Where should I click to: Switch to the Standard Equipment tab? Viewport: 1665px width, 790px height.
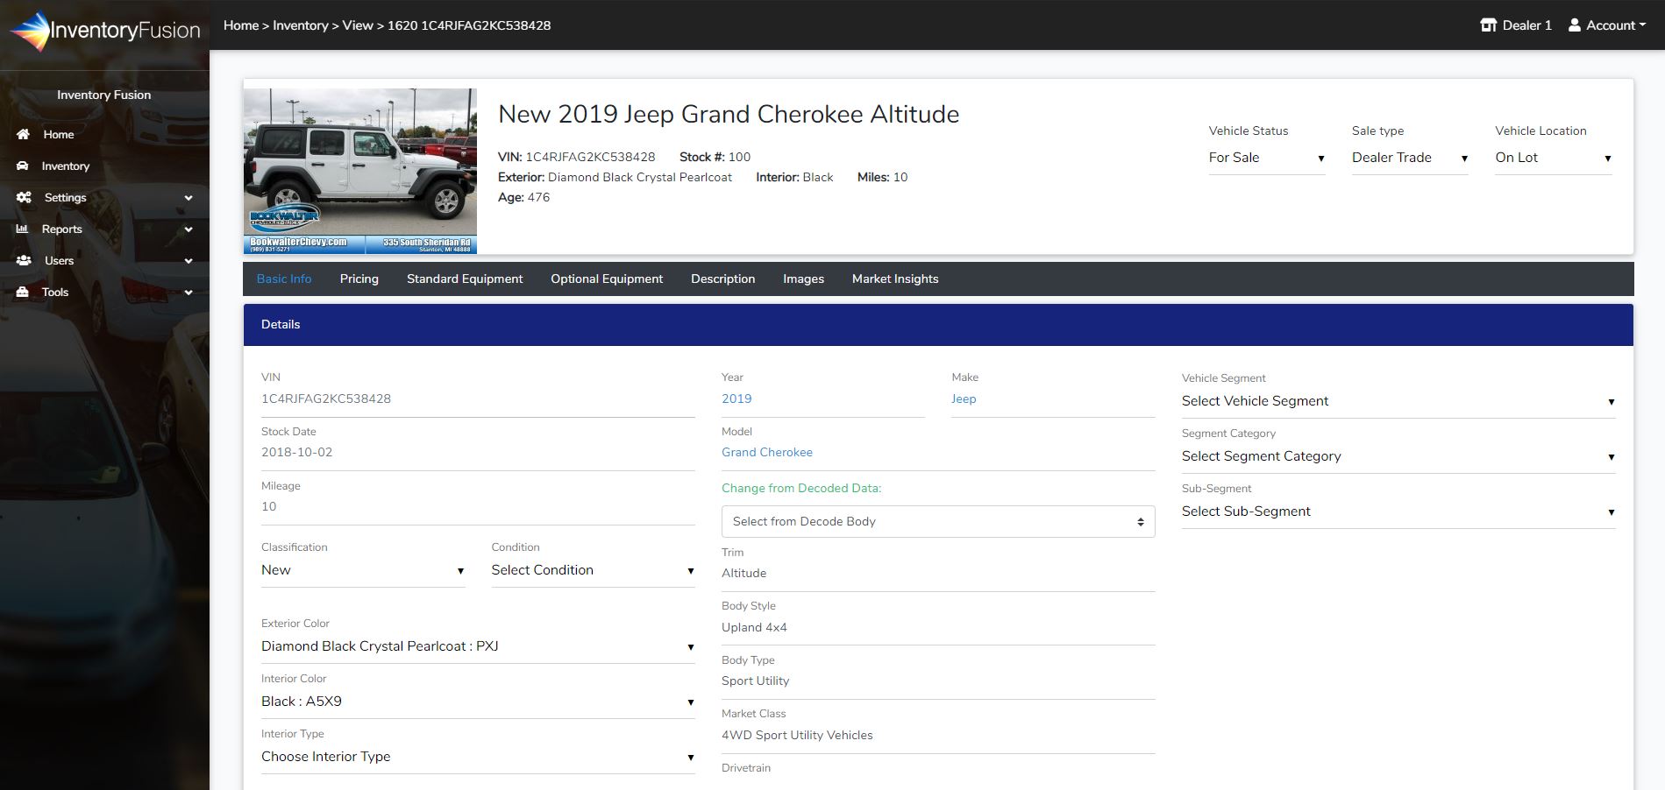pyautogui.click(x=465, y=279)
